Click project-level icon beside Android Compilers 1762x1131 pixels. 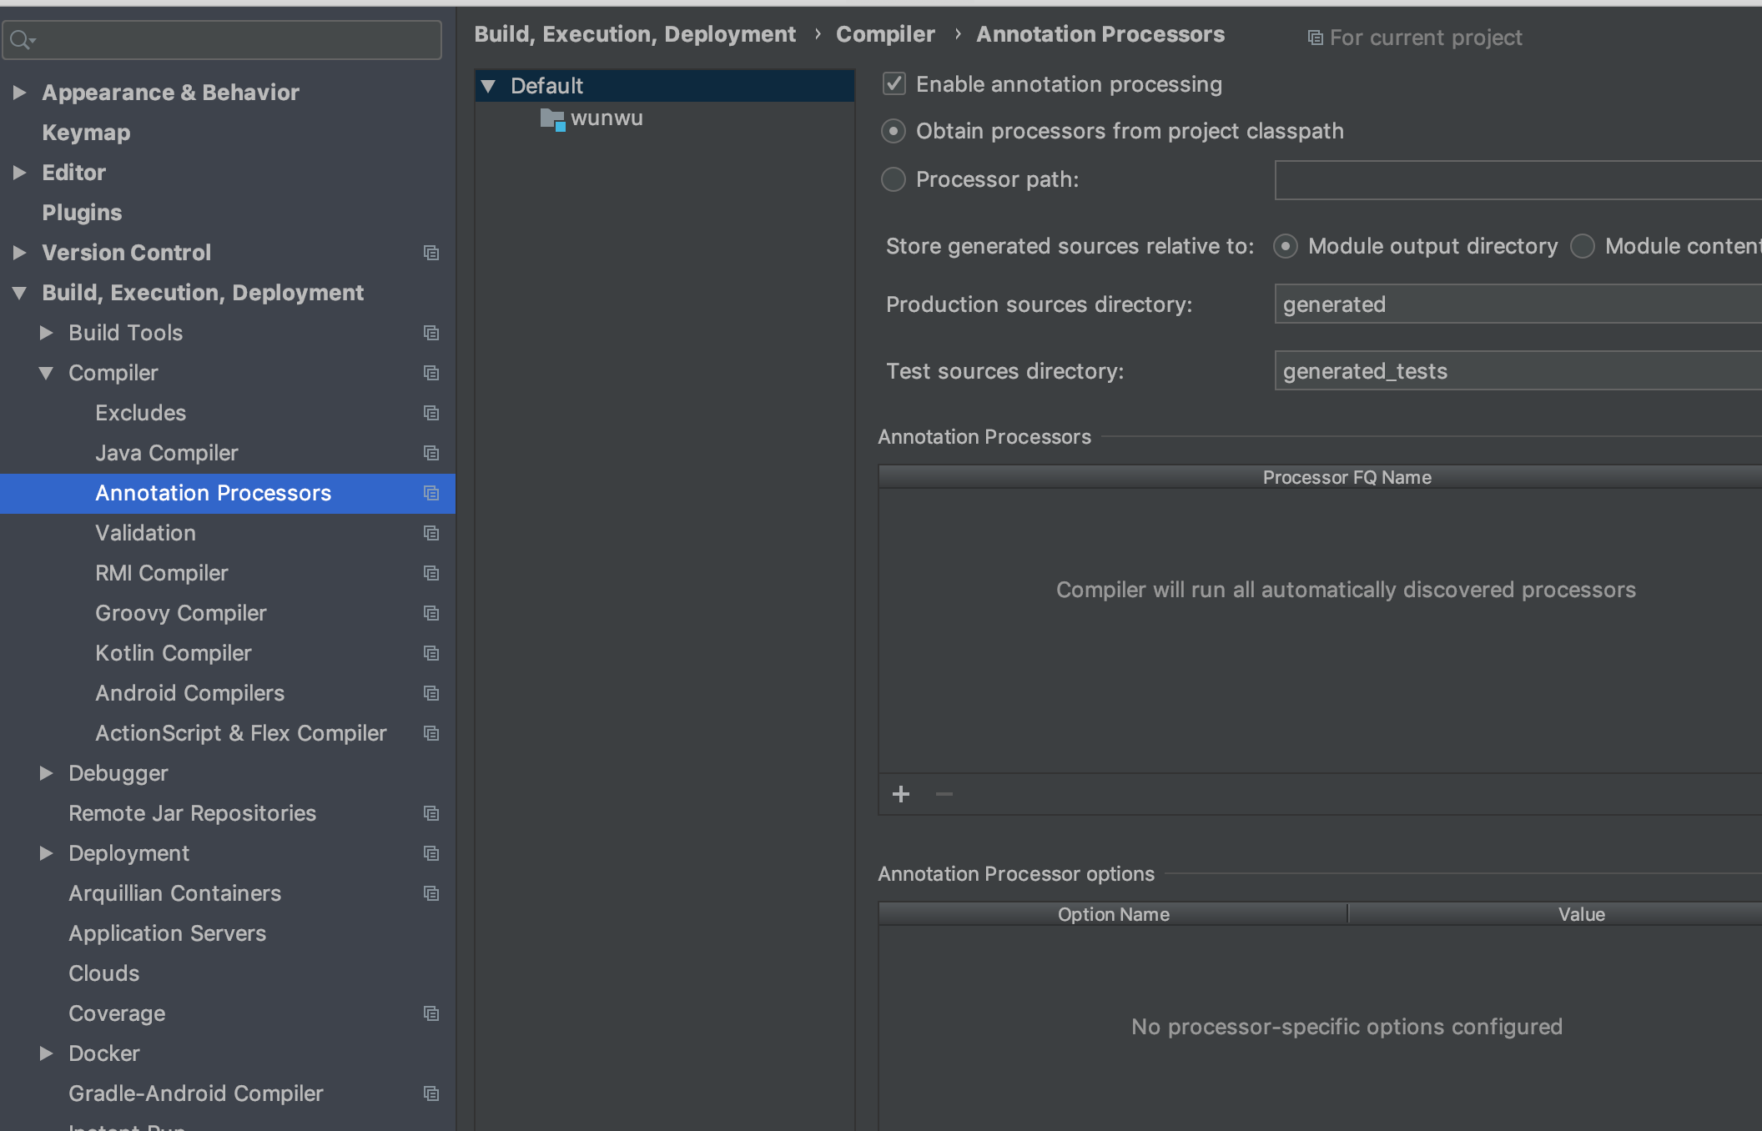coord(431,693)
